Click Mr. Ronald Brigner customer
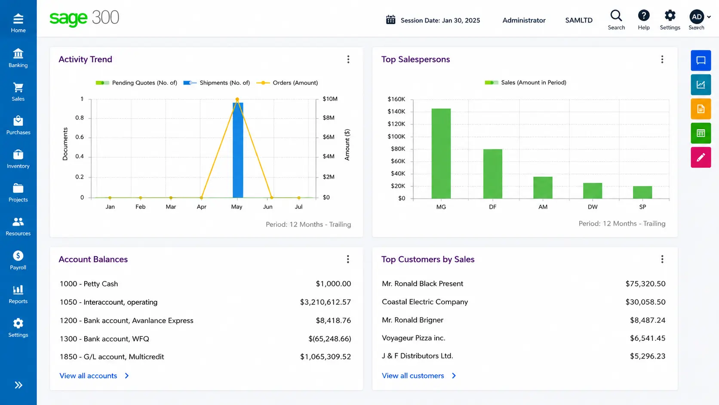The height and width of the screenshot is (405, 719). click(x=412, y=320)
